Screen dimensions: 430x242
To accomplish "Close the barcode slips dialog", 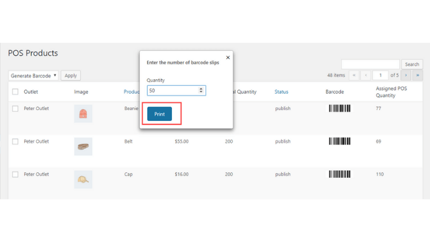I will click(x=228, y=57).
